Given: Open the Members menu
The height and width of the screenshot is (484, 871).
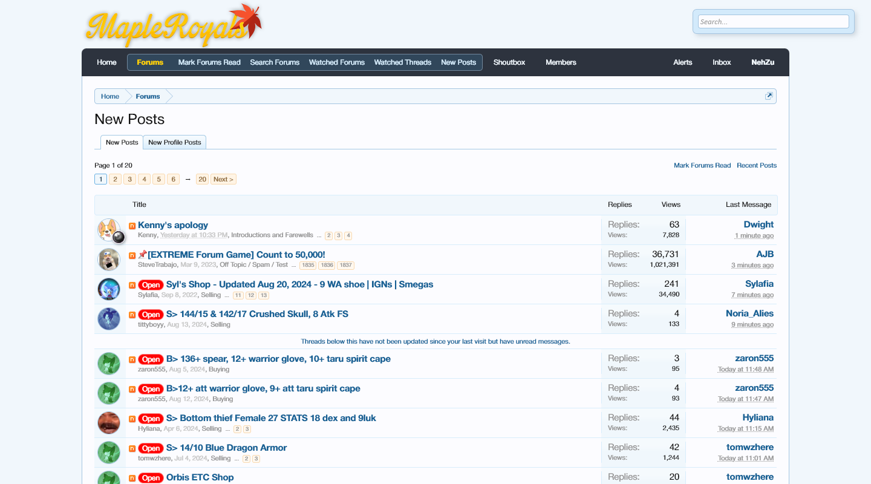Looking at the screenshot, I should click(561, 62).
